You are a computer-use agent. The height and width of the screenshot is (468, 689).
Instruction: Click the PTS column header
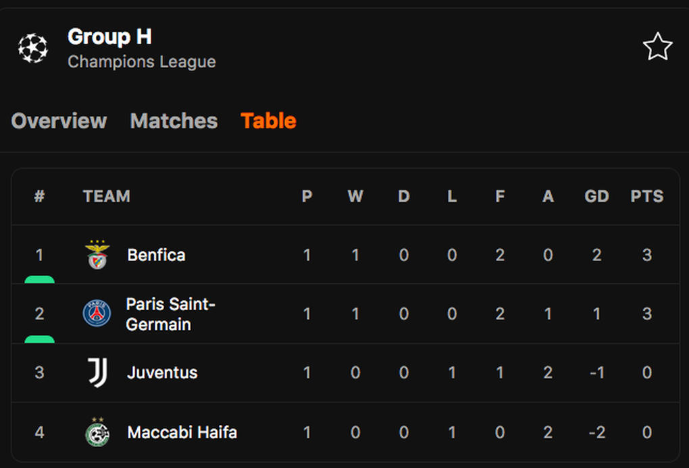647,196
